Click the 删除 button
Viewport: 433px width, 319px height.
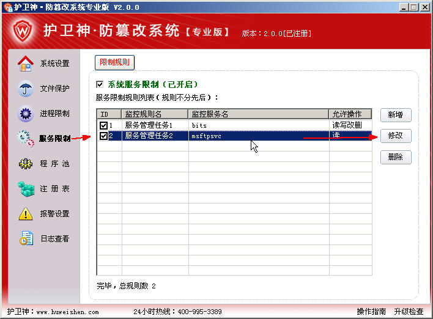click(x=396, y=157)
